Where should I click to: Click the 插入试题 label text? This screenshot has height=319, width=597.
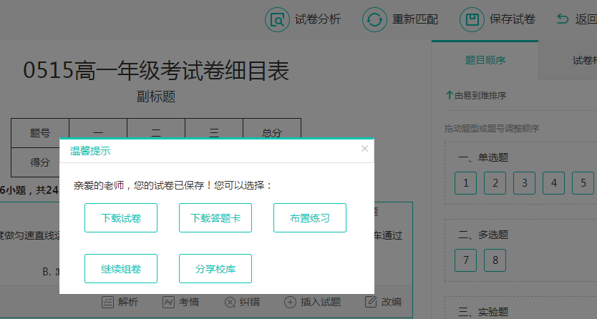[x=321, y=303]
